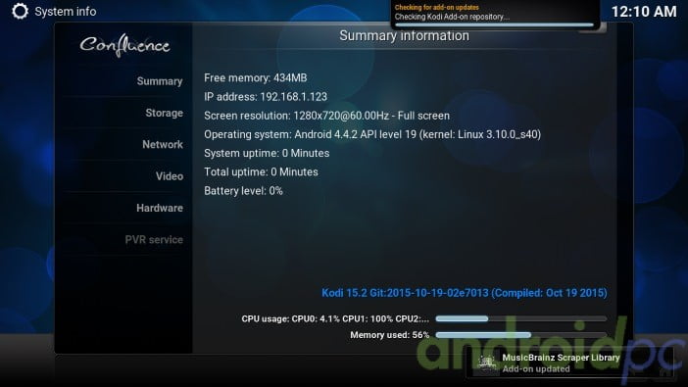Click the Summary information heading
The height and width of the screenshot is (387, 688).
click(x=404, y=36)
